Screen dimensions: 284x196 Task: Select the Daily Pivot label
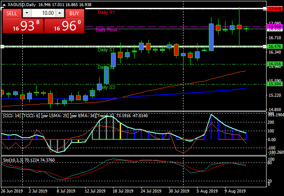(106, 30)
